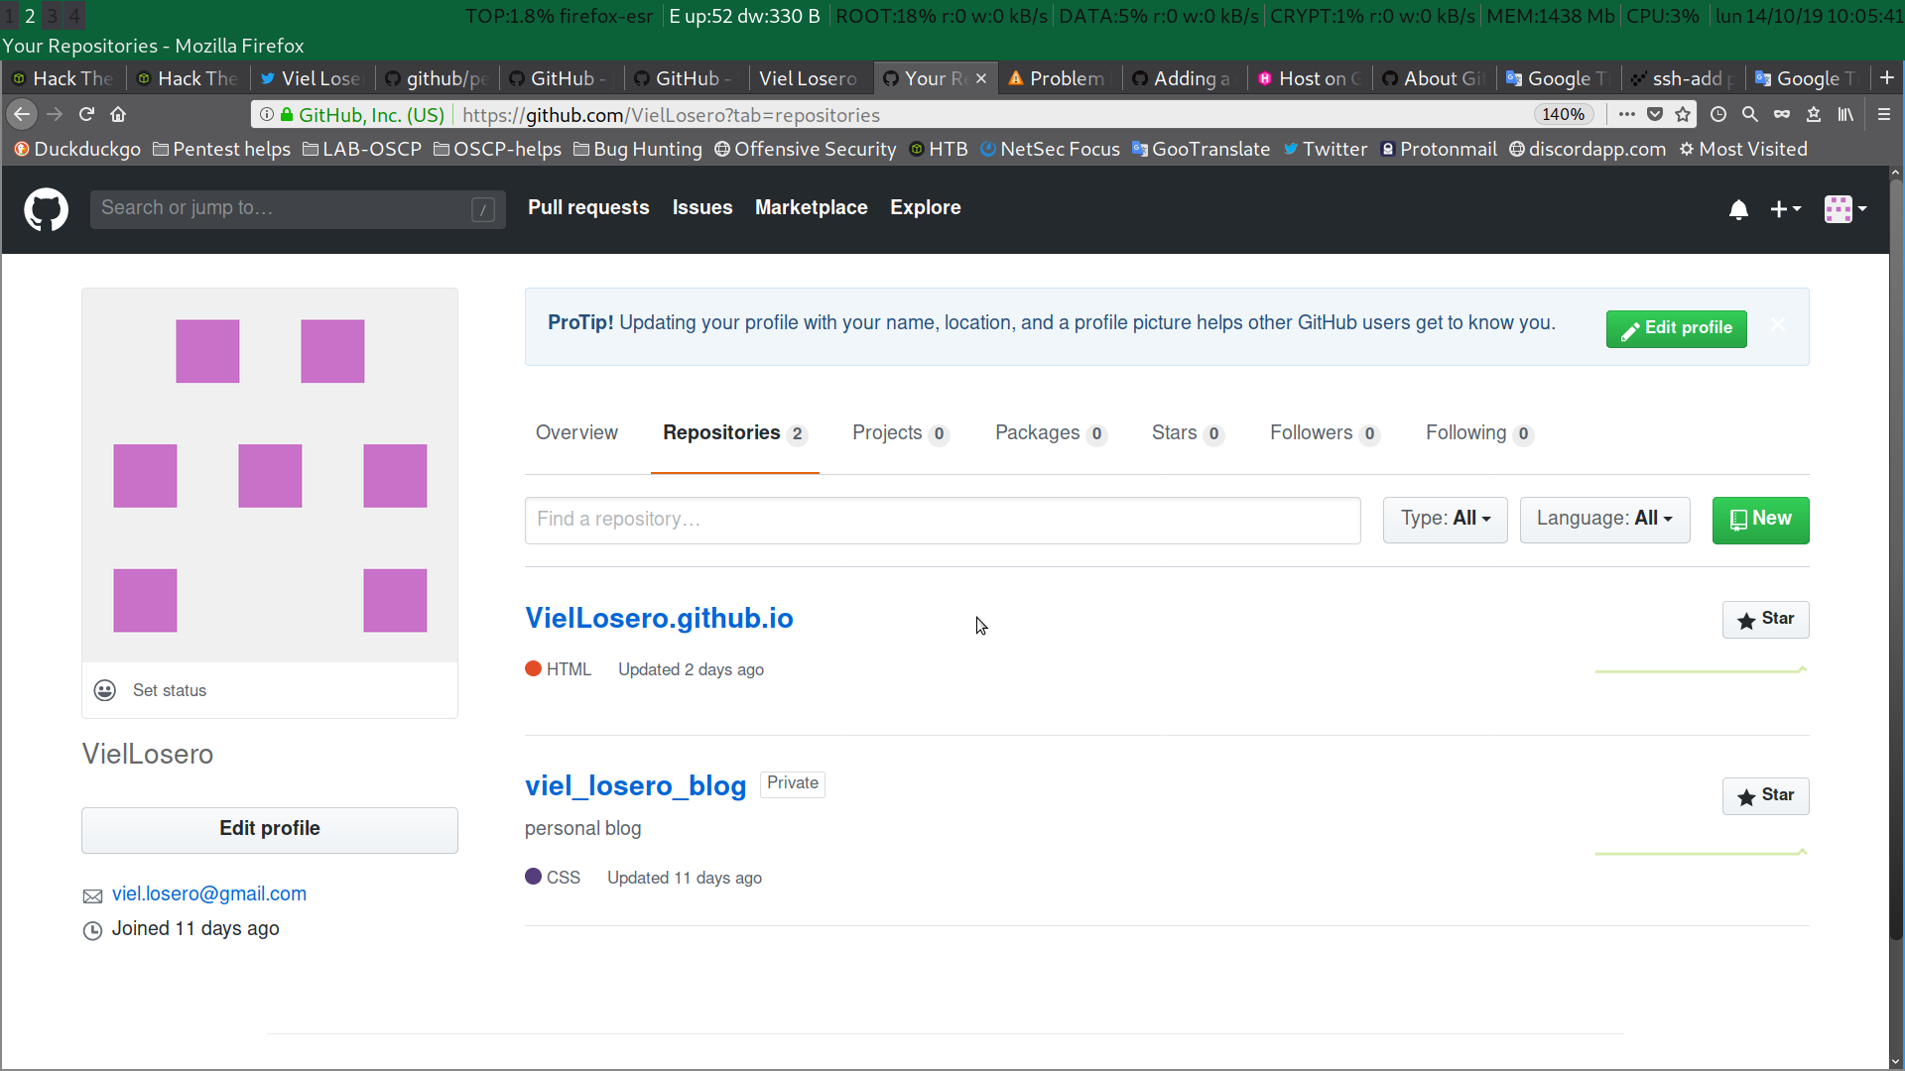This screenshot has width=1905, height=1071.
Task: Star the viel_losero_blog repository
Action: pyautogui.click(x=1765, y=796)
